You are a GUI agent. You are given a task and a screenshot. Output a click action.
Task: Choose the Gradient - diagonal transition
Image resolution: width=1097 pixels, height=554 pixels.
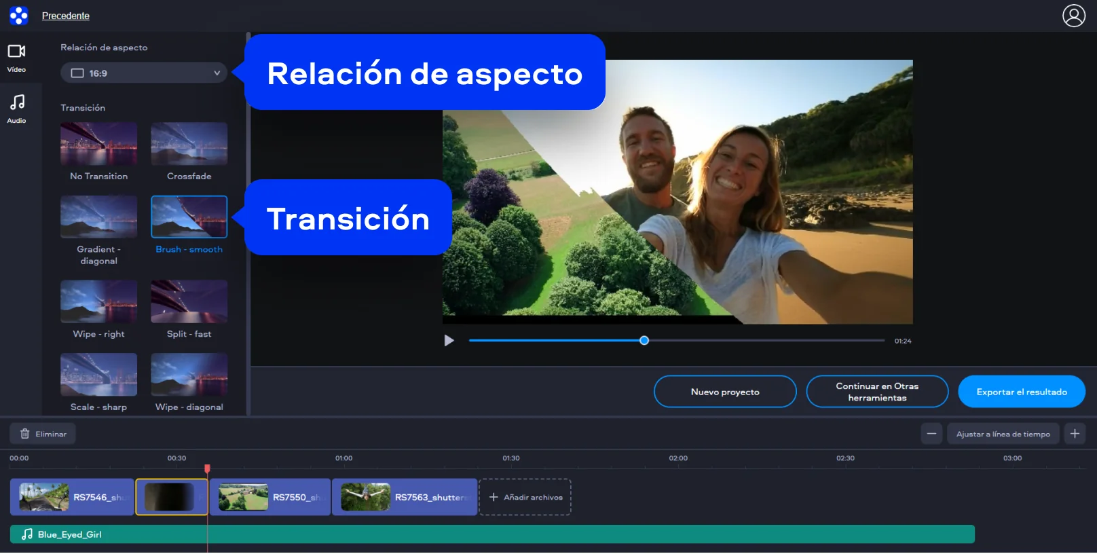pyautogui.click(x=98, y=217)
